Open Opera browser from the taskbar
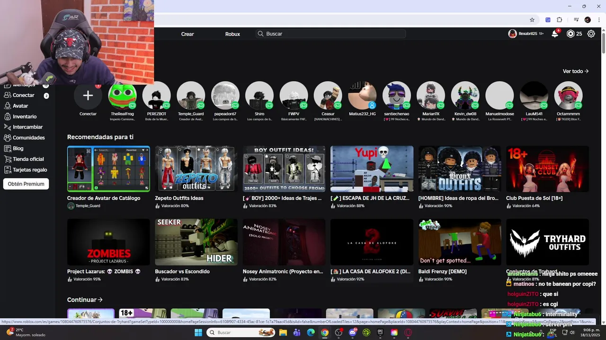606x340 pixels. (408, 332)
